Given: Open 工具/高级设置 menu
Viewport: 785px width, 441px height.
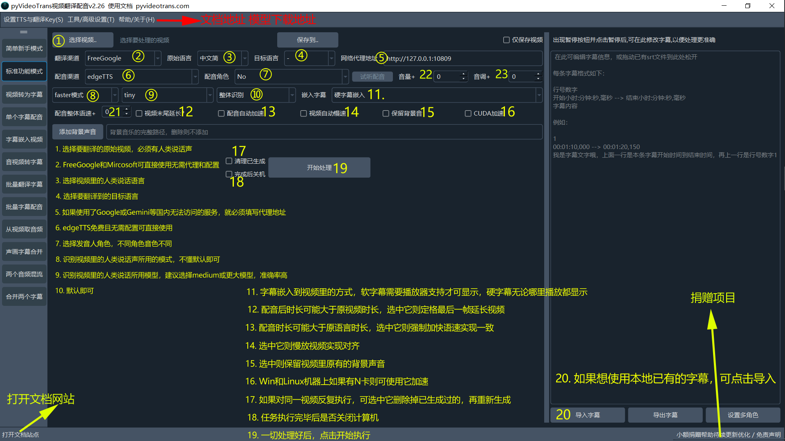Looking at the screenshot, I should point(91,20).
